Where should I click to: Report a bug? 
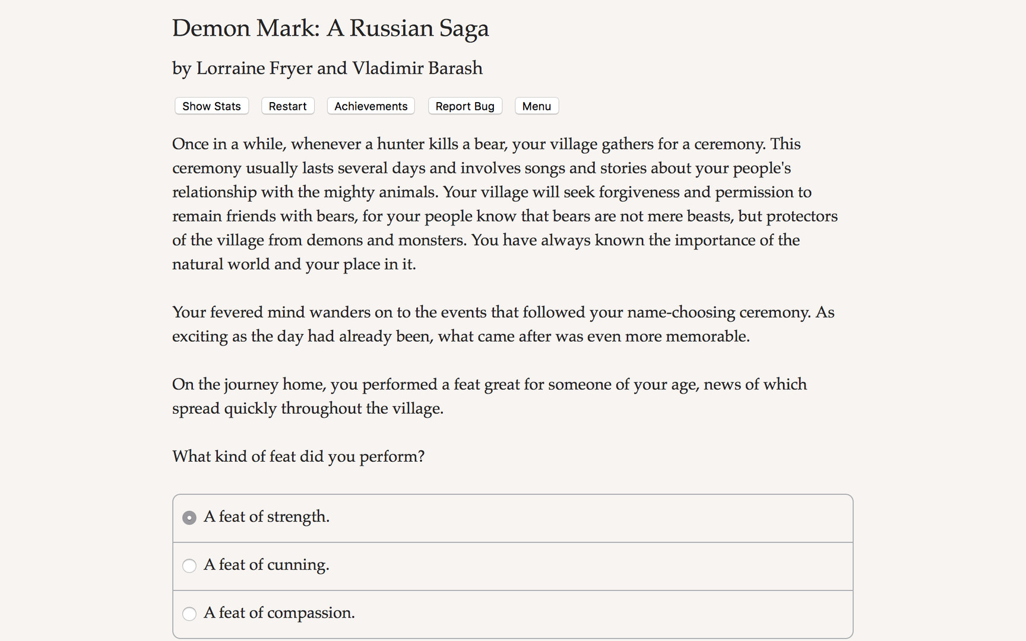coord(465,106)
